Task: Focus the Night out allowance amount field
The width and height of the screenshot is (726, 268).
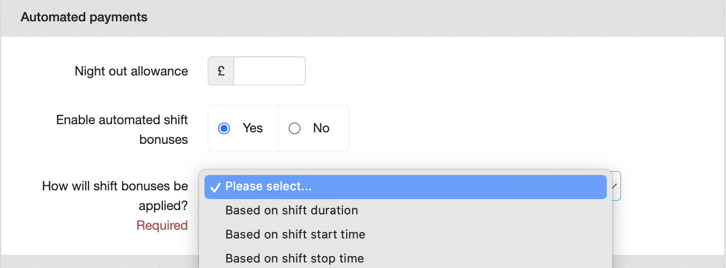Action: point(269,71)
